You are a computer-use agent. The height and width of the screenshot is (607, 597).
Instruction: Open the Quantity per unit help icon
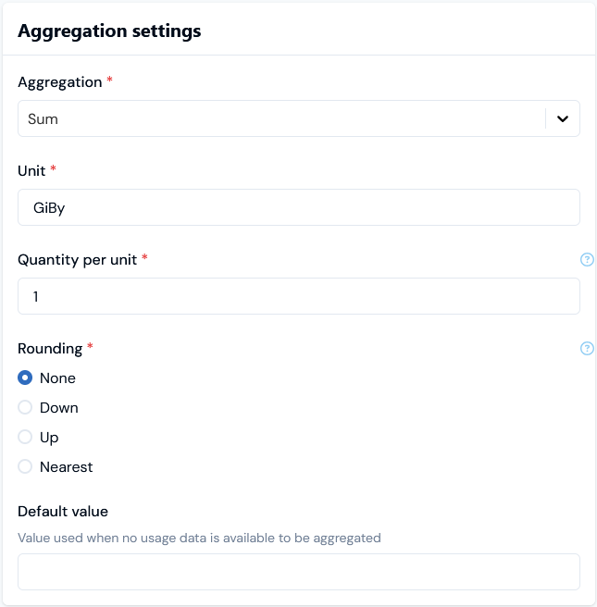tap(587, 259)
